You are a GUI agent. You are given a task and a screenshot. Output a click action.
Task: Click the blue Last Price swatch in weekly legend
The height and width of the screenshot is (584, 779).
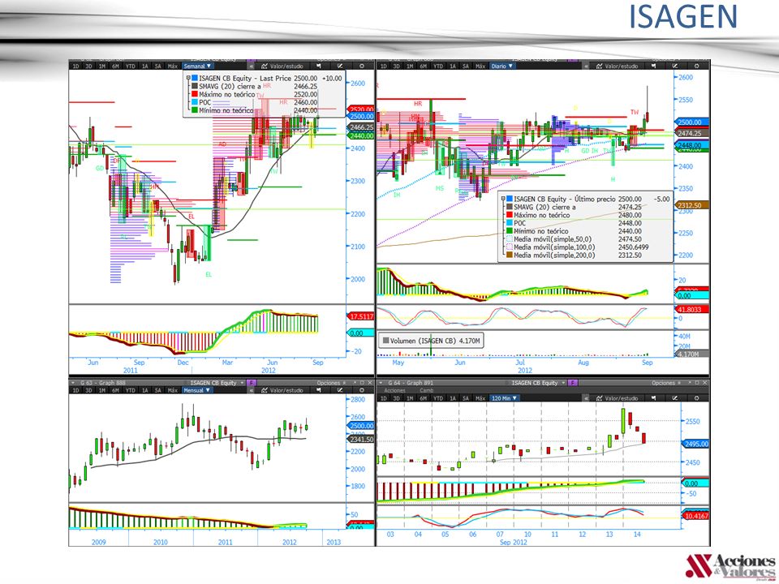coord(195,78)
